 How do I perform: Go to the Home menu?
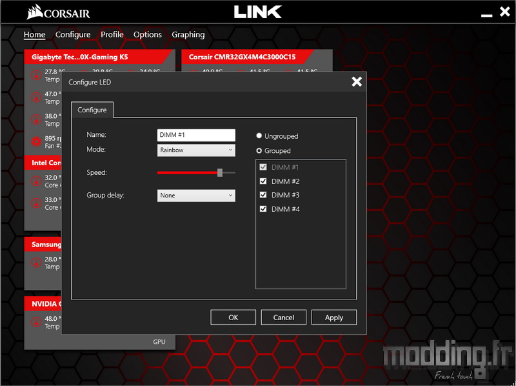click(x=35, y=35)
